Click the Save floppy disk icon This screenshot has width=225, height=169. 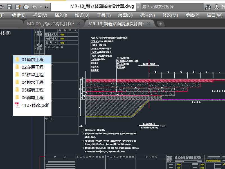click(9, 7)
